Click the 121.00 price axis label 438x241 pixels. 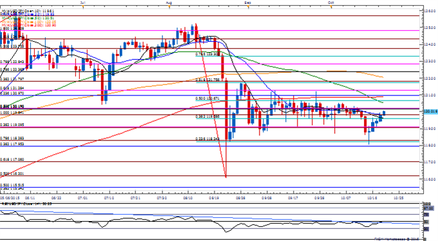[x=430, y=95]
